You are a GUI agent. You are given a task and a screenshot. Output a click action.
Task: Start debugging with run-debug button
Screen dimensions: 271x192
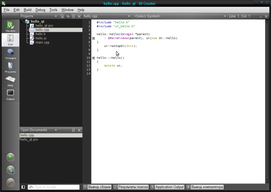point(10,170)
